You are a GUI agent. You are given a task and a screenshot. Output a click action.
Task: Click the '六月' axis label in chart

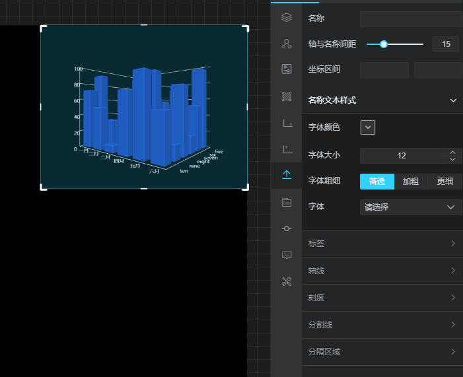154,171
